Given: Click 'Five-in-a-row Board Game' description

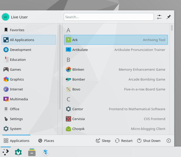Looking at the screenshot, I should pyautogui.click(x=145, y=89).
